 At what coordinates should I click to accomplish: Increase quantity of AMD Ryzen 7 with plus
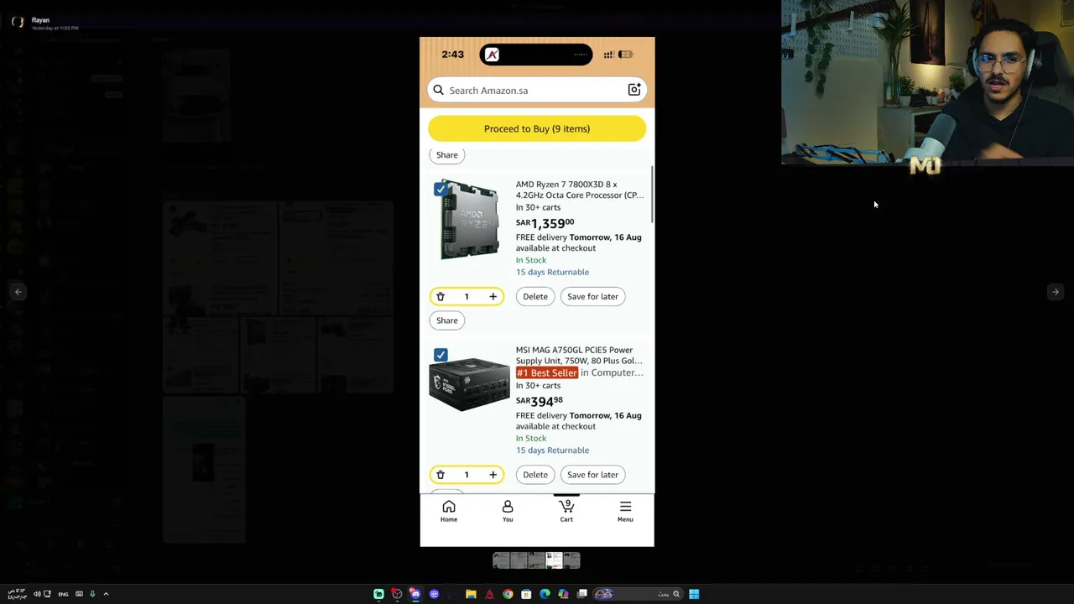tap(493, 296)
